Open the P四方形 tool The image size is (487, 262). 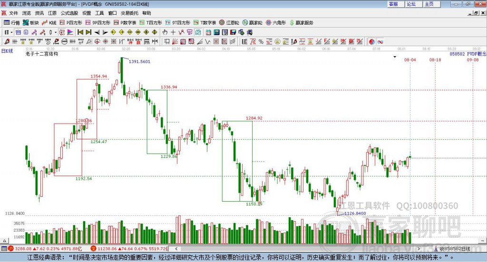coord(71,23)
